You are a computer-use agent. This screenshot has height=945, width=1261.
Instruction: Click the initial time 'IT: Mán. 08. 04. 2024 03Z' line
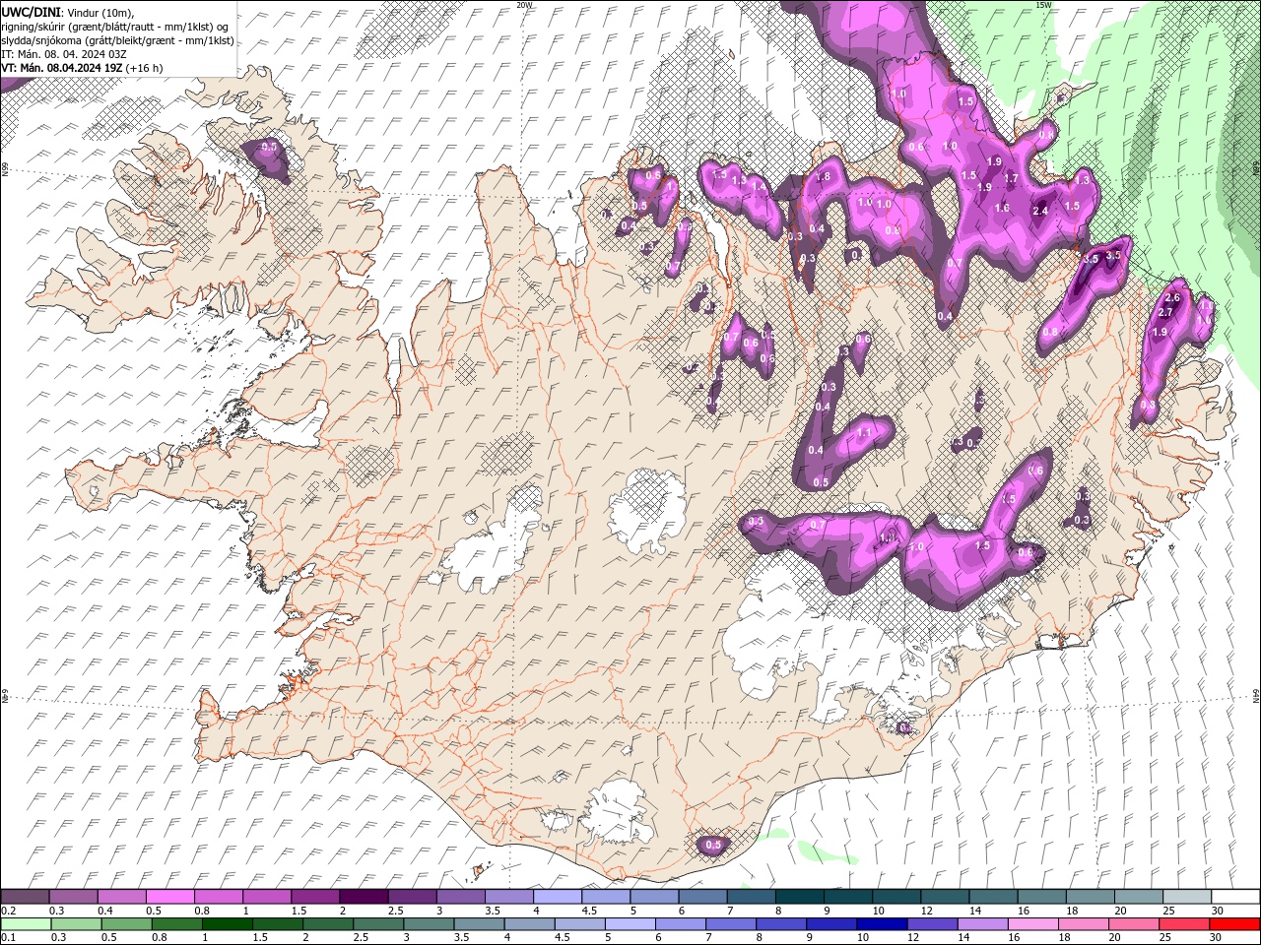pos(65,54)
